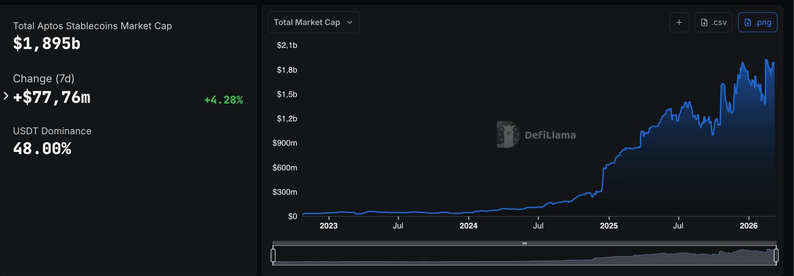Click the $600m y-axis label
The width and height of the screenshot is (794, 276).
click(285, 168)
